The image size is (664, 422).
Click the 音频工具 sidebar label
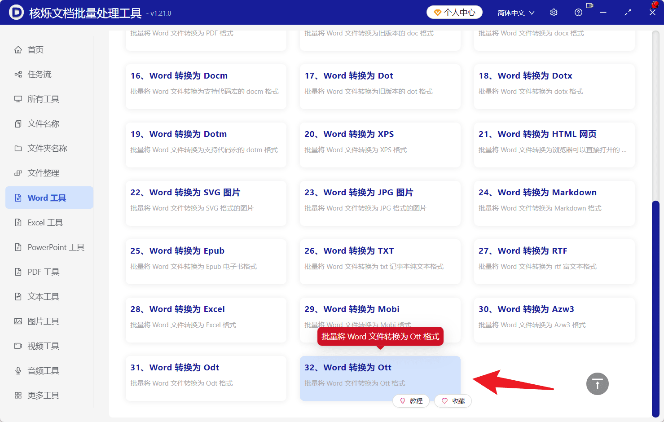44,371
